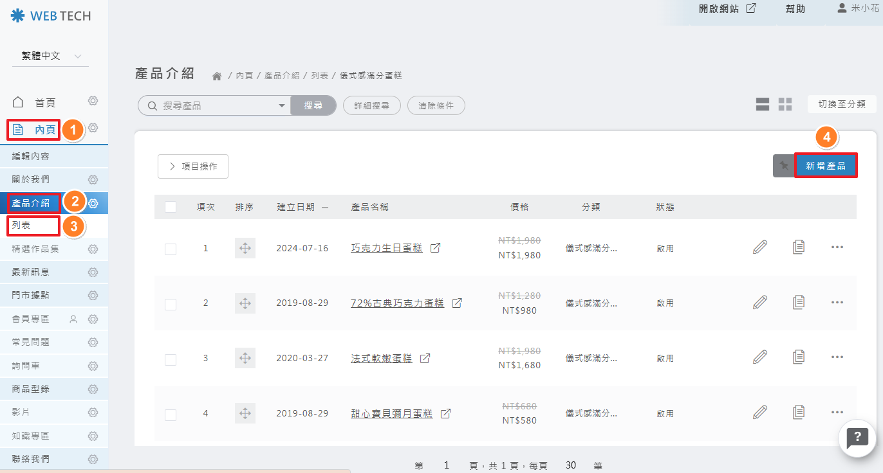Image resolution: width=883 pixels, height=473 pixels.
Task: Click the home icon in breadcrumb
Action: 217,76
